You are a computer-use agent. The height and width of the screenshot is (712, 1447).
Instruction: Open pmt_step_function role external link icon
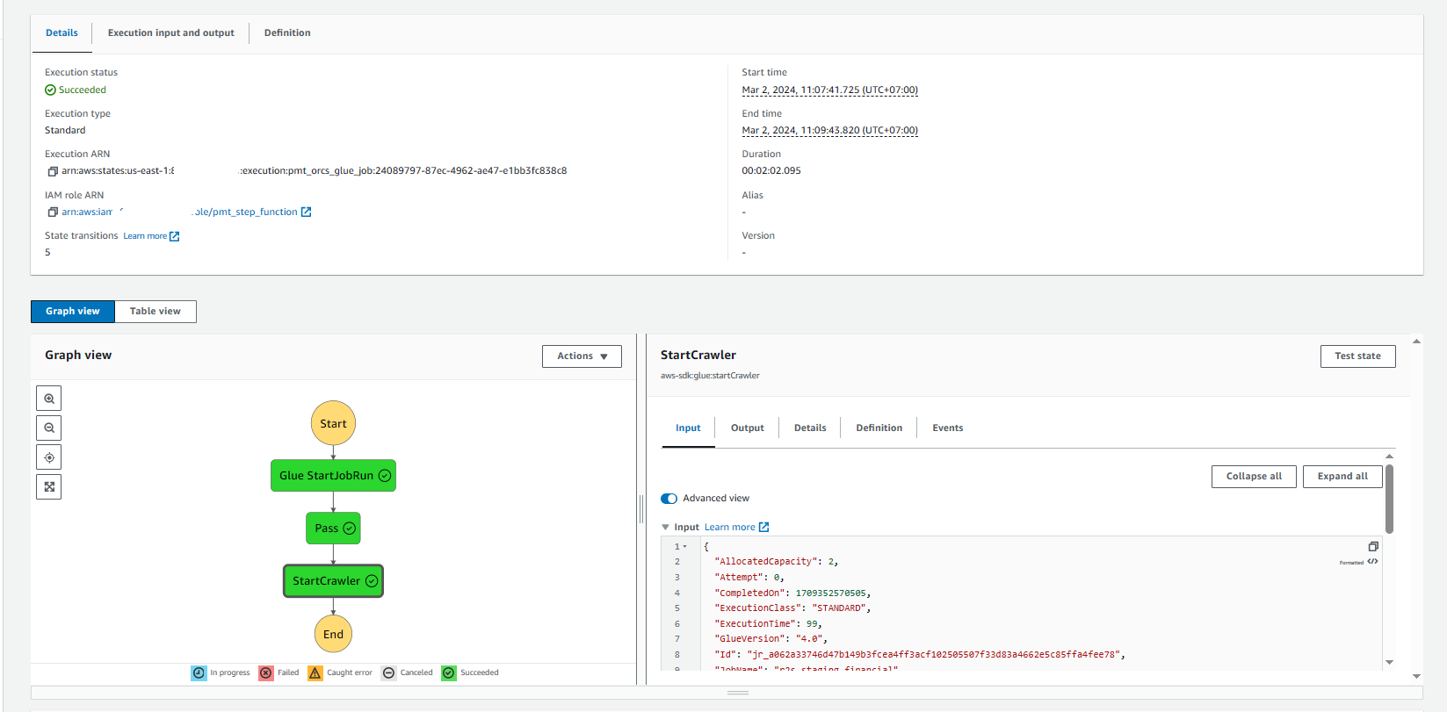(306, 212)
